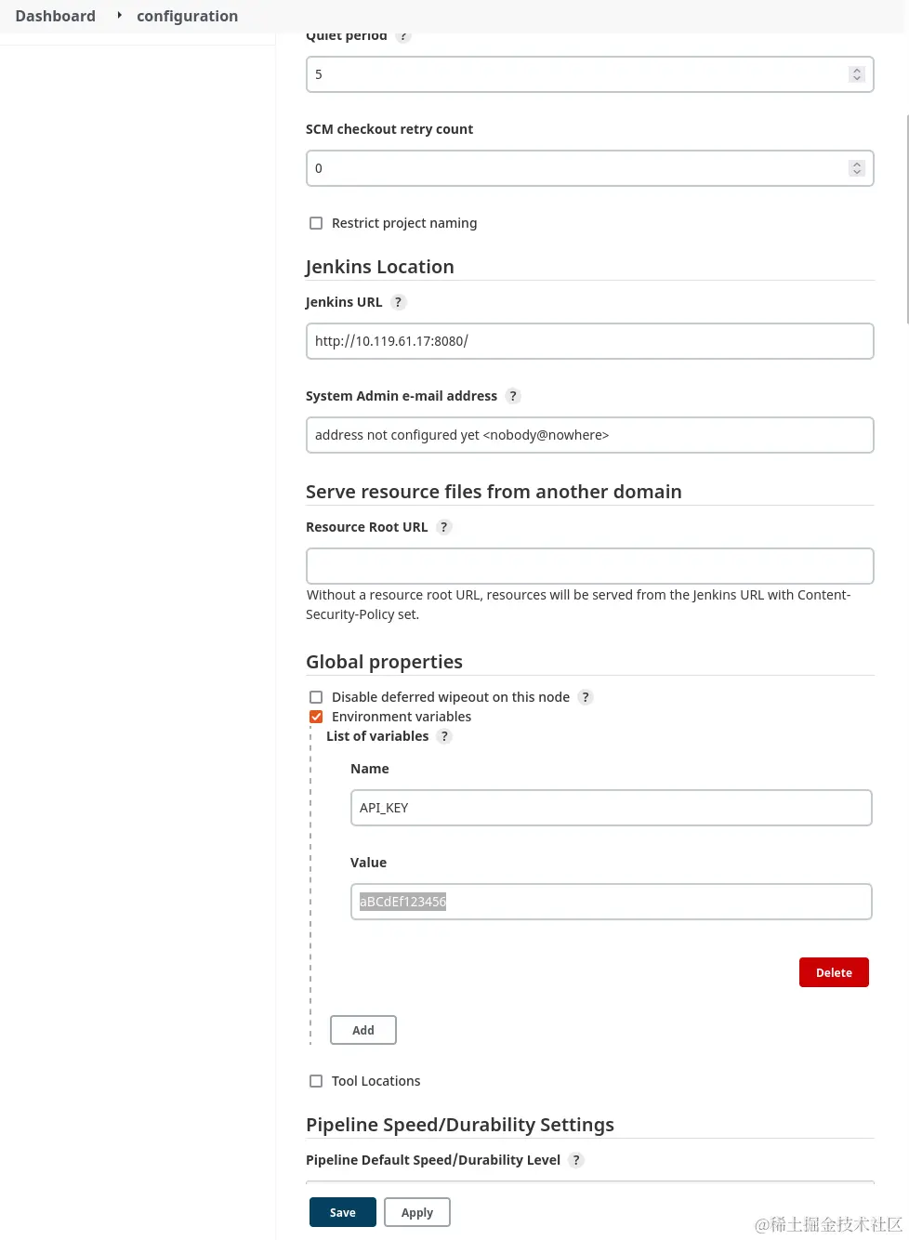Apply the configuration changes
Viewport: 909px width, 1240px height.
[x=417, y=1212]
